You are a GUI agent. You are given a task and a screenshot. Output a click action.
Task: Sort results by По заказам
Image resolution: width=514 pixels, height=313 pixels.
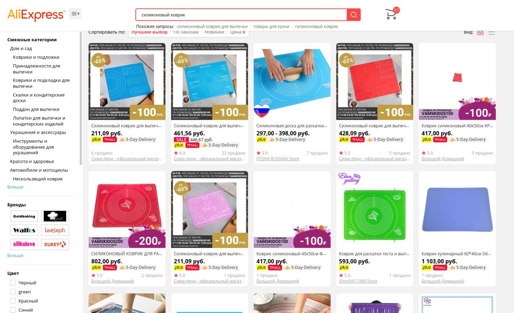click(186, 32)
